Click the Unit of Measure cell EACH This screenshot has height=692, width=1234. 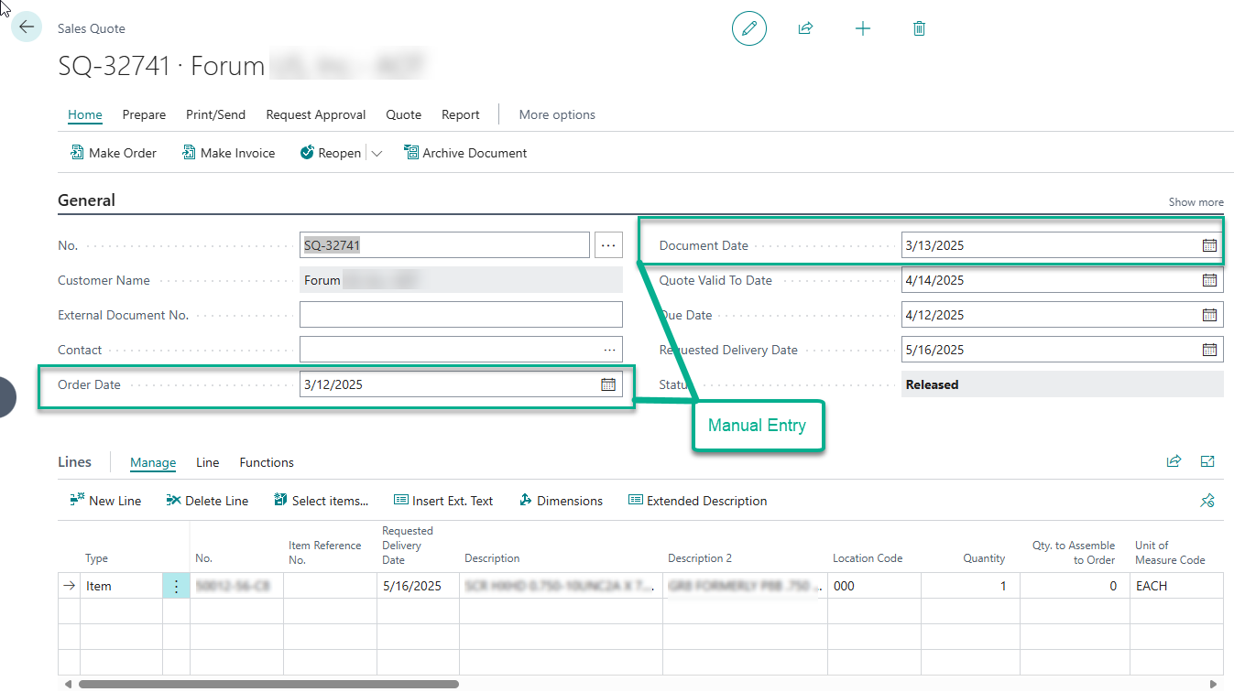point(1175,586)
